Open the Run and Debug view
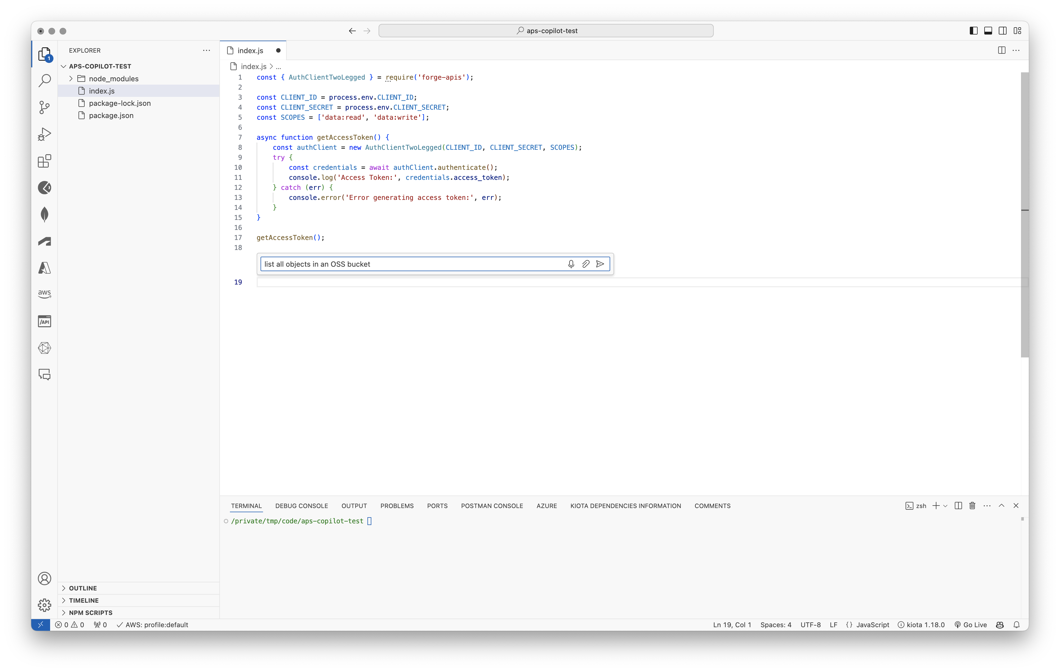The height and width of the screenshot is (672, 1060). point(45,134)
